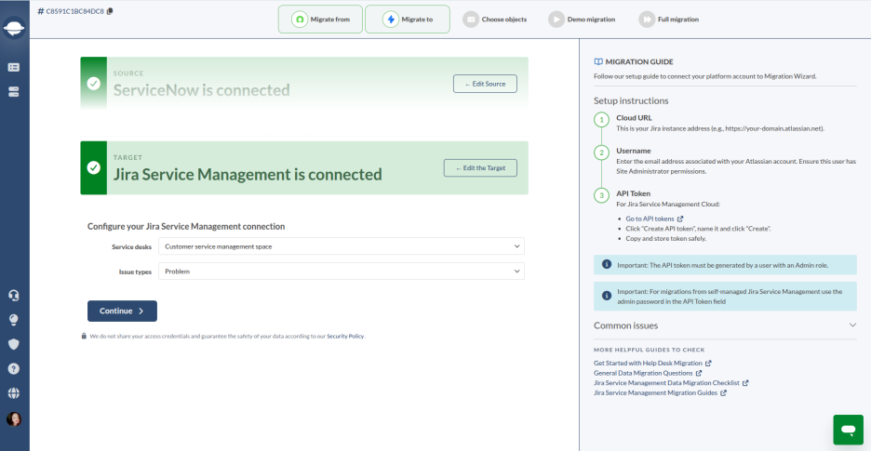Click migration ID C8591C1BC84DC8 text
871x451 pixels.
coord(74,11)
